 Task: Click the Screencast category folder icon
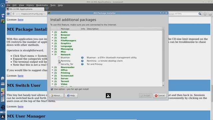[x=56, y=76]
